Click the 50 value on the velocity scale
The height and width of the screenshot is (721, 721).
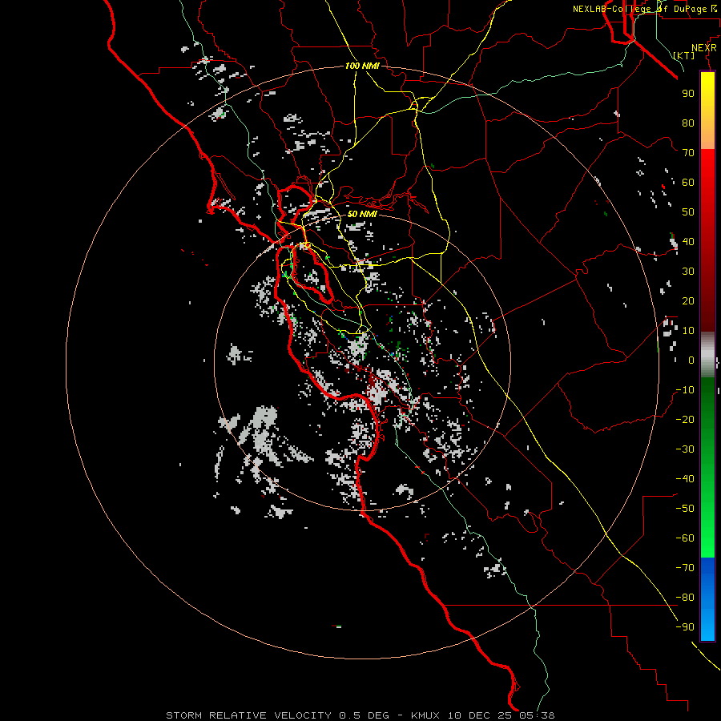coord(688,212)
